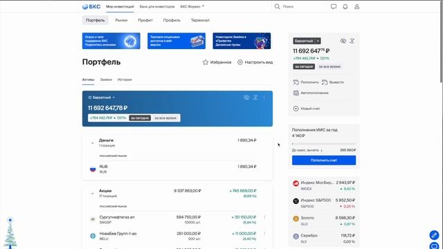Image resolution: width=443 pixels, height=249 pixels.
Task: Open three-dot menu in blue portfolio card
Action: coord(264,98)
